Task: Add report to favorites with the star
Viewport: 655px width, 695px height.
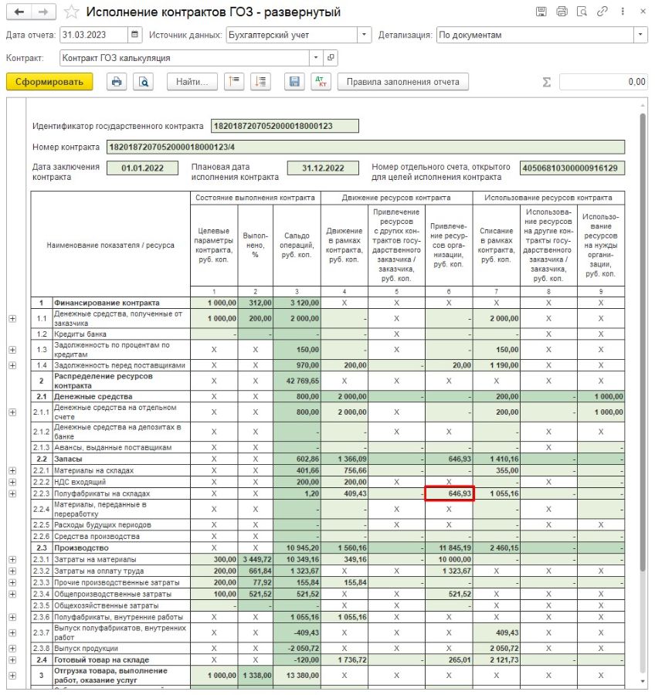Action: tap(71, 12)
